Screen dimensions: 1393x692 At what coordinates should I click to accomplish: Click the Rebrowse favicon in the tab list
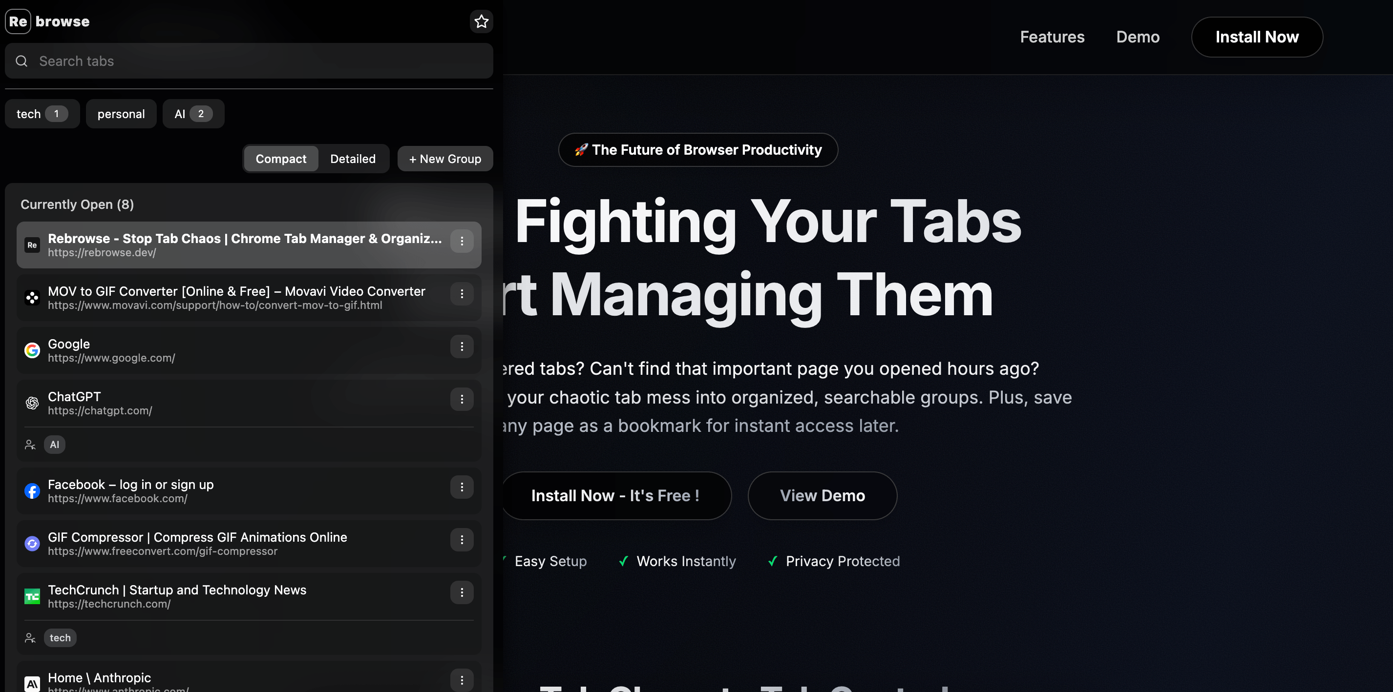[x=32, y=245]
